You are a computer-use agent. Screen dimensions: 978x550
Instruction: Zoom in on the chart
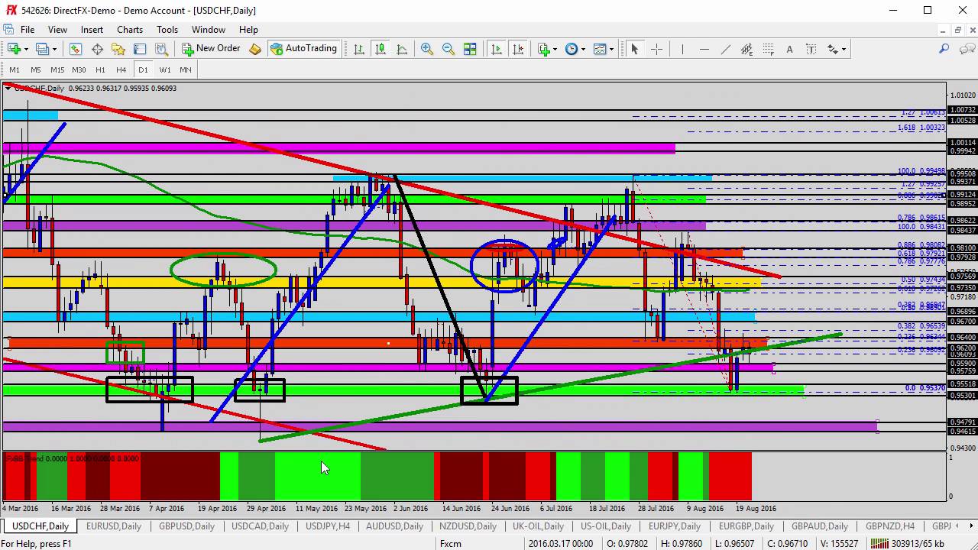[x=427, y=49]
